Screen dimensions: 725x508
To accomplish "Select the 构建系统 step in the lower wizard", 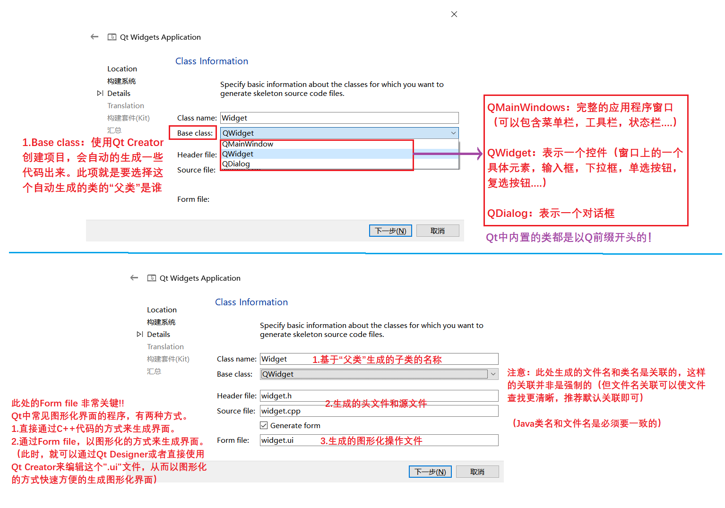I will [161, 322].
